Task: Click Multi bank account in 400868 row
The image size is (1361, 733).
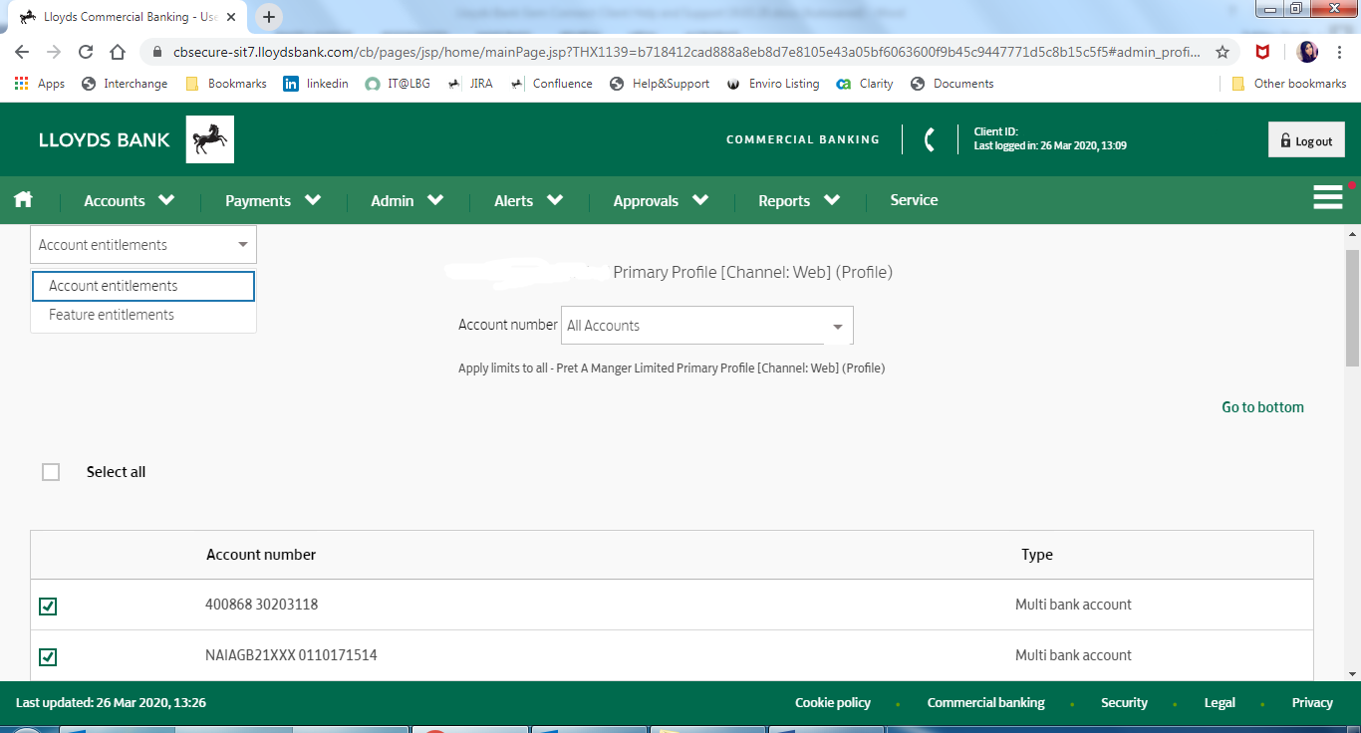Action: tap(1073, 605)
